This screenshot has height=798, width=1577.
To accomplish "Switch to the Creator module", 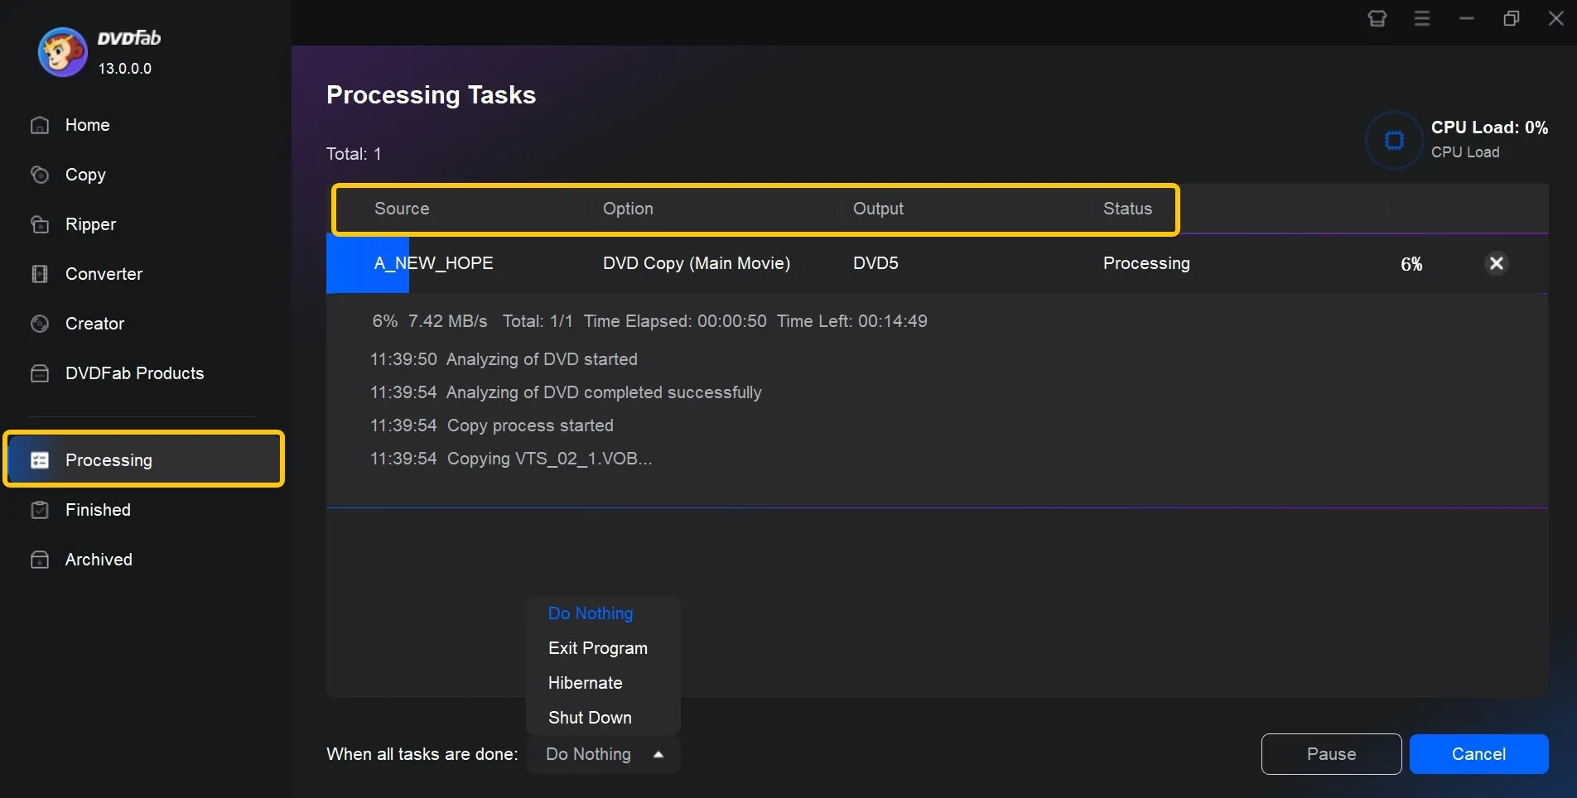I will tap(94, 324).
